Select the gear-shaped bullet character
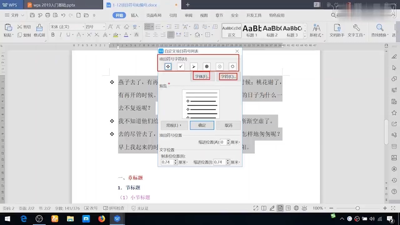 tap(207, 66)
